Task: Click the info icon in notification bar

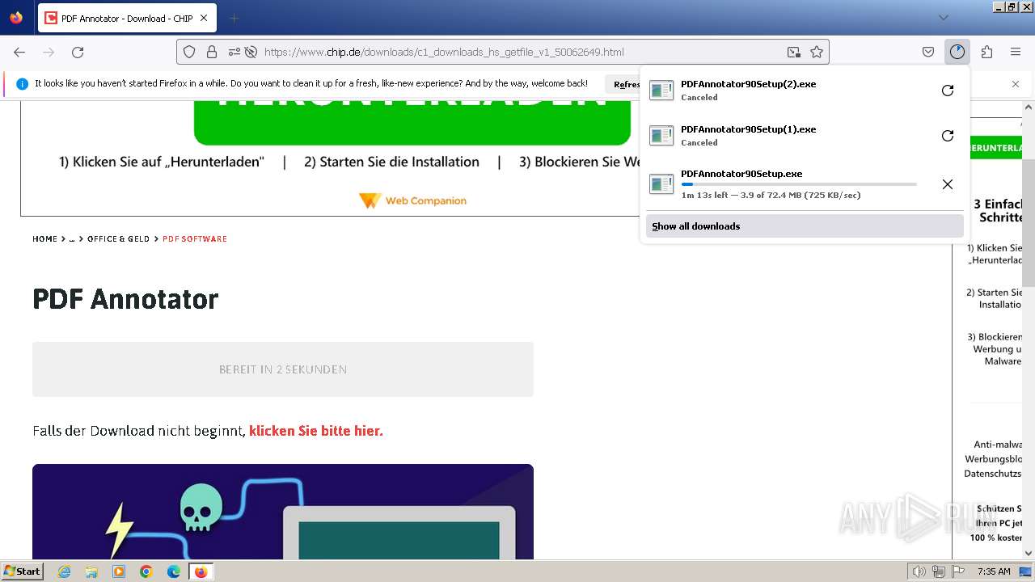Action: pos(22,84)
